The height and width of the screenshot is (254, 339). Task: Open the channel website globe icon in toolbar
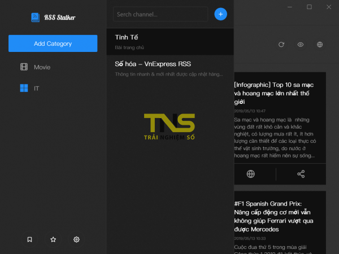(x=320, y=45)
